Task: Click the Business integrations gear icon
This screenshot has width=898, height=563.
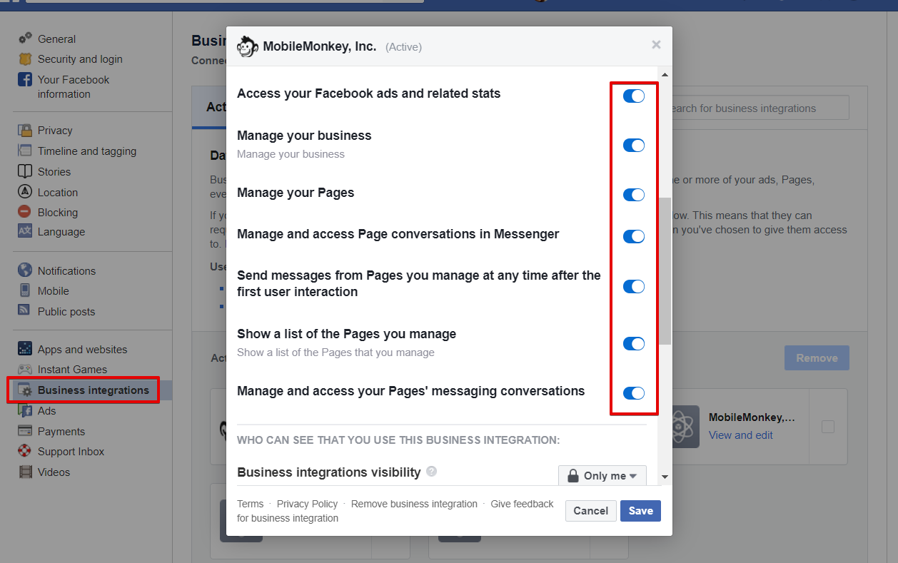Action: [25, 390]
